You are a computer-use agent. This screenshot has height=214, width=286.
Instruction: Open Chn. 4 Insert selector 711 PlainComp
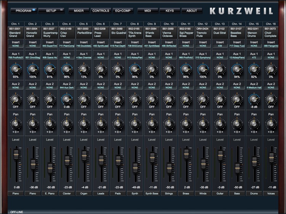(x=67, y=46)
